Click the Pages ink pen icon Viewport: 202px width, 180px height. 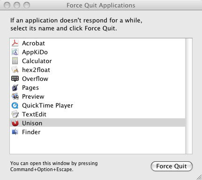15,87
